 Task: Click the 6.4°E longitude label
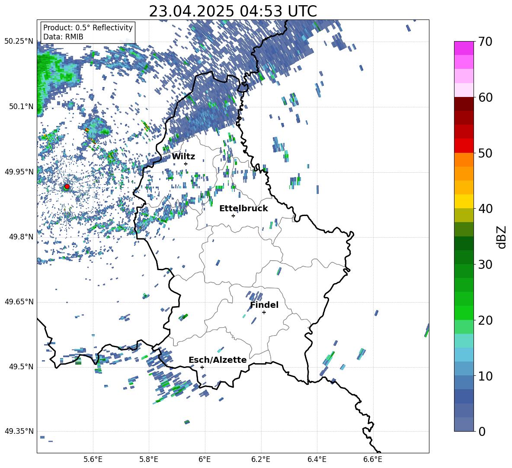[317, 459]
